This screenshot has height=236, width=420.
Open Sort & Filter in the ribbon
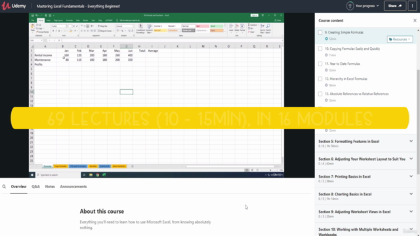click(262, 28)
